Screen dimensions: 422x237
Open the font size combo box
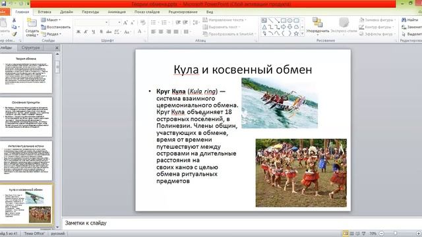(115, 22)
